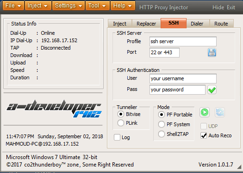Viewport: 243px width, 173px height.
Task: Click the Version 1.0.1.7 text
Action: (216, 165)
